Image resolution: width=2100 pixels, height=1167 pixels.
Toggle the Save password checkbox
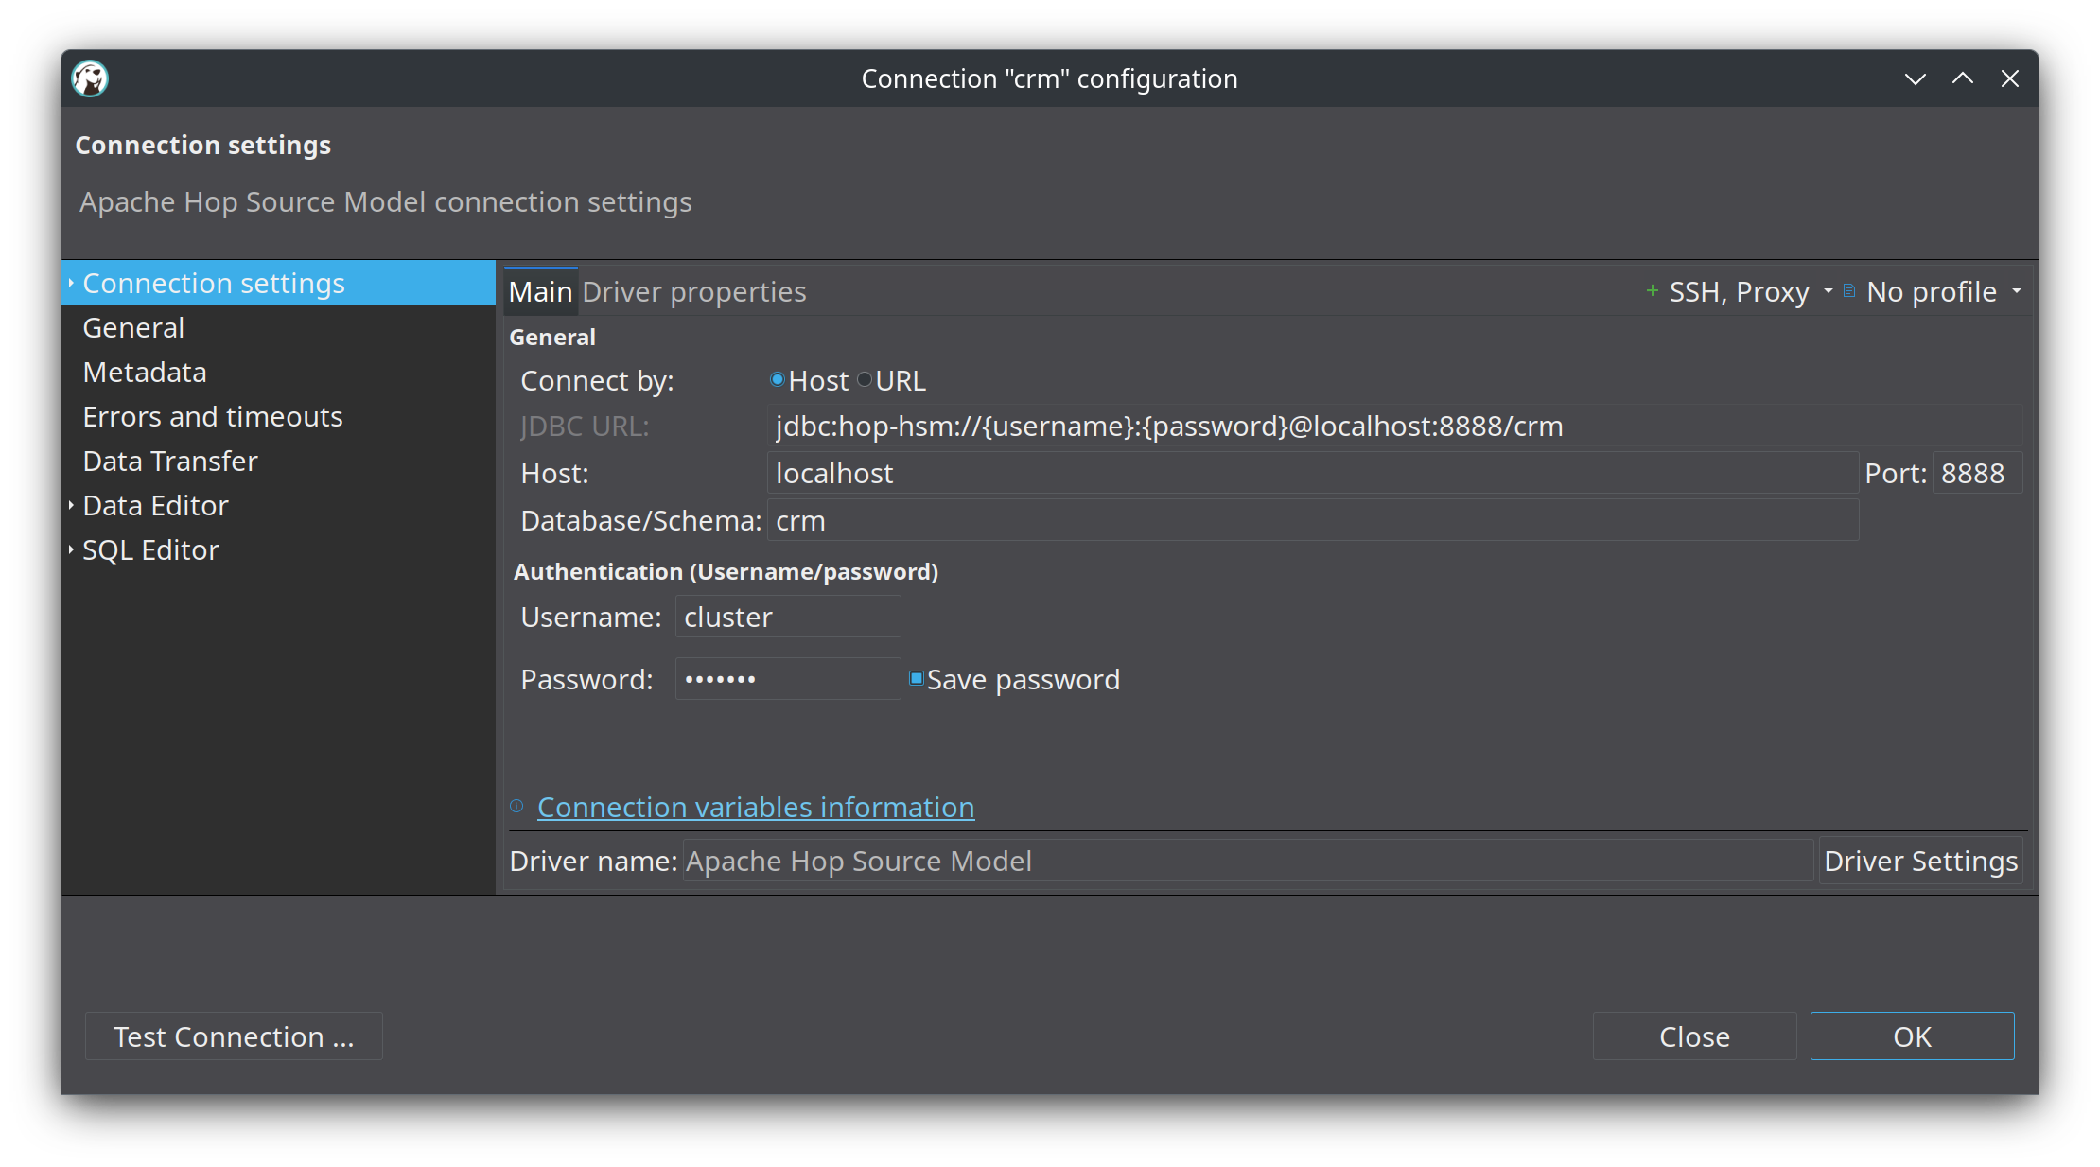click(916, 679)
